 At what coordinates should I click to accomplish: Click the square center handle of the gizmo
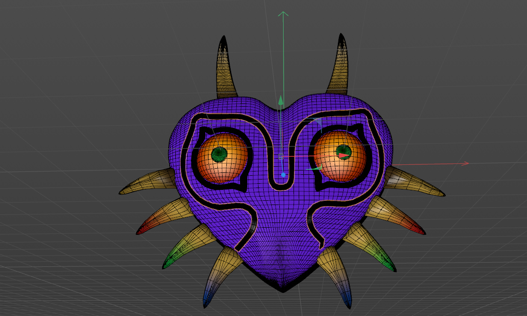tap(281, 156)
